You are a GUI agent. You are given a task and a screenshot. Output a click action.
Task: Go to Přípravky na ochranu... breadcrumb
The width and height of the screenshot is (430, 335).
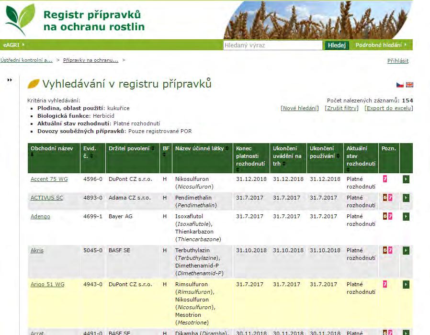(91, 60)
